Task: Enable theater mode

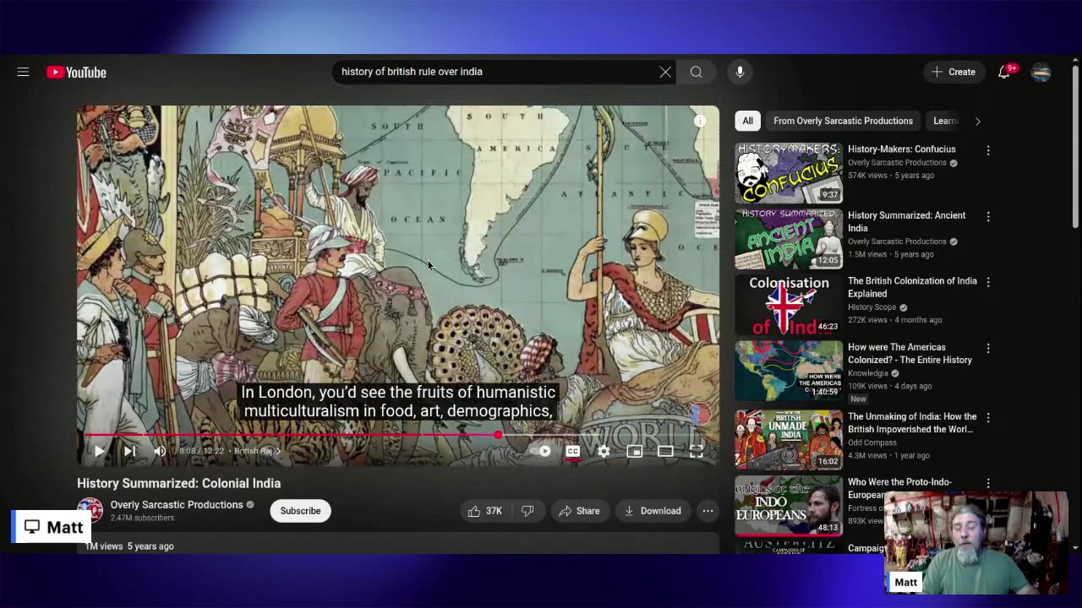Action: click(x=665, y=451)
